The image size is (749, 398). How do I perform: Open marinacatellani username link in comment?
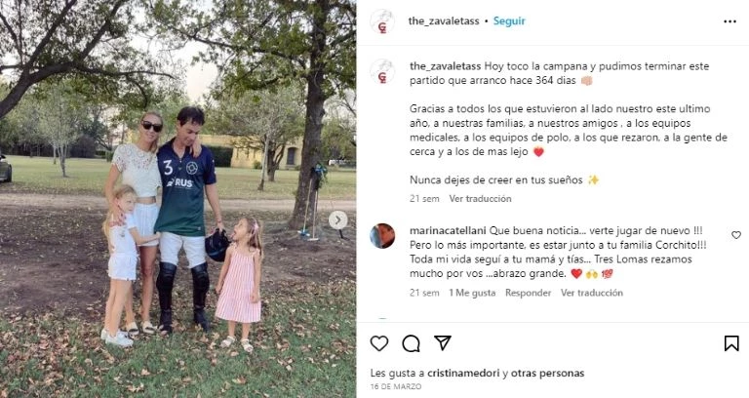448,231
